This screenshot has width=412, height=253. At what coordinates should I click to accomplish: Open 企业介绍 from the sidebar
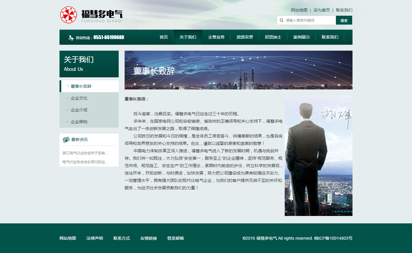[x=79, y=110]
